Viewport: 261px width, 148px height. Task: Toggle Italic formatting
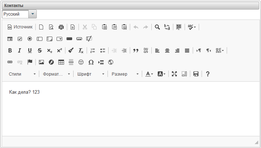(x=20, y=50)
